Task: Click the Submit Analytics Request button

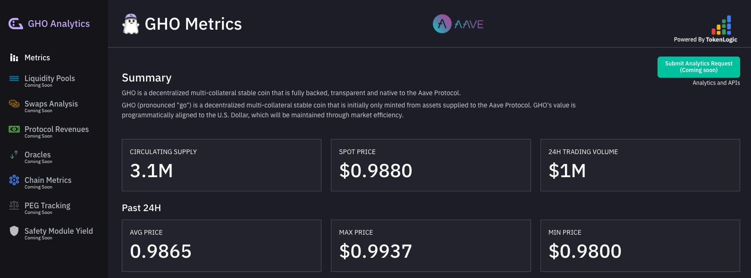Action: [699, 67]
